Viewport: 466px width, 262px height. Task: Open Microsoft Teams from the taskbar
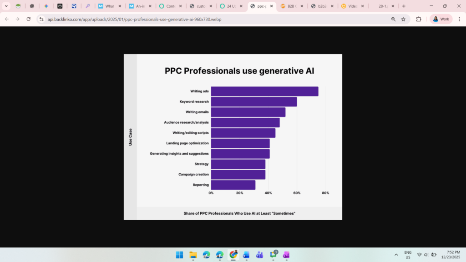(x=259, y=255)
